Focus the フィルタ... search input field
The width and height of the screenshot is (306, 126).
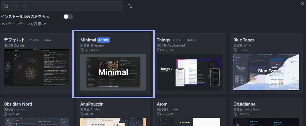(x=62, y=6)
